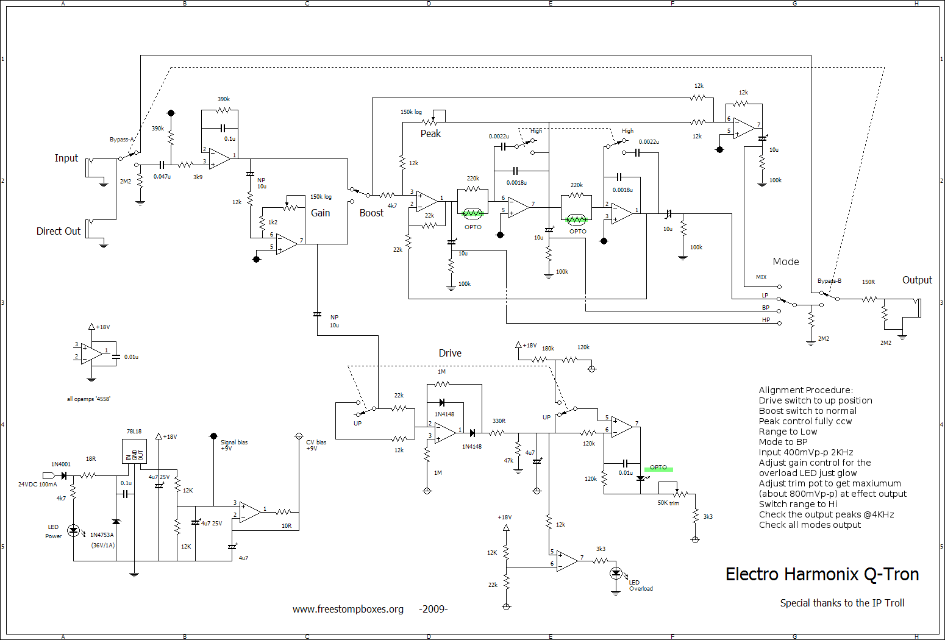This screenshot has width=945, height=640.
Task: Select the 1N4753A zener diode symbol
Action: pyautogui.click(x=116, y=522)
